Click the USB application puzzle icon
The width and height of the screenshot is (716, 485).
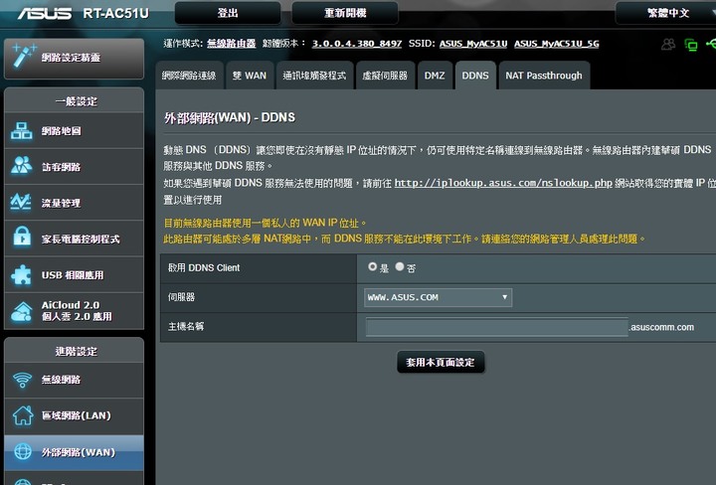coord(22,274)
